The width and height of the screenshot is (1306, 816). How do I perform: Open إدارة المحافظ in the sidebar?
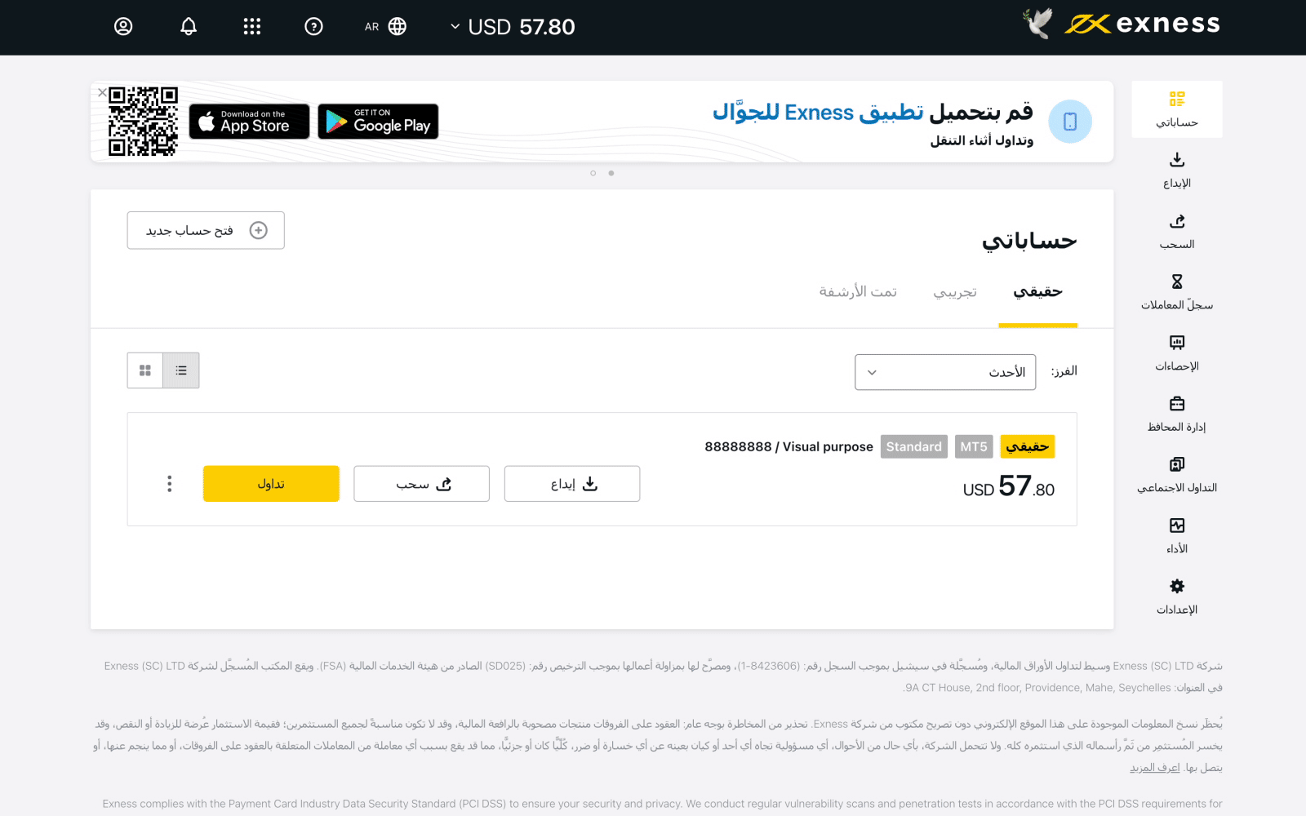1177,414
